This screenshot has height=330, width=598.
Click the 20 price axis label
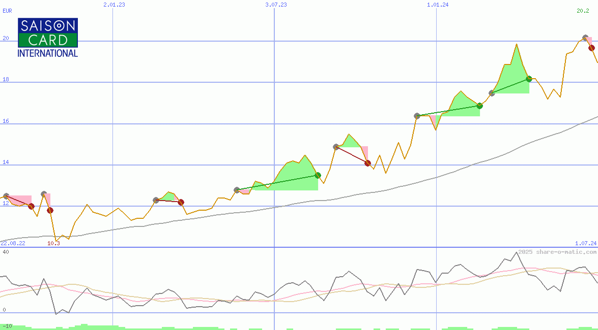(x=5, y=39)
